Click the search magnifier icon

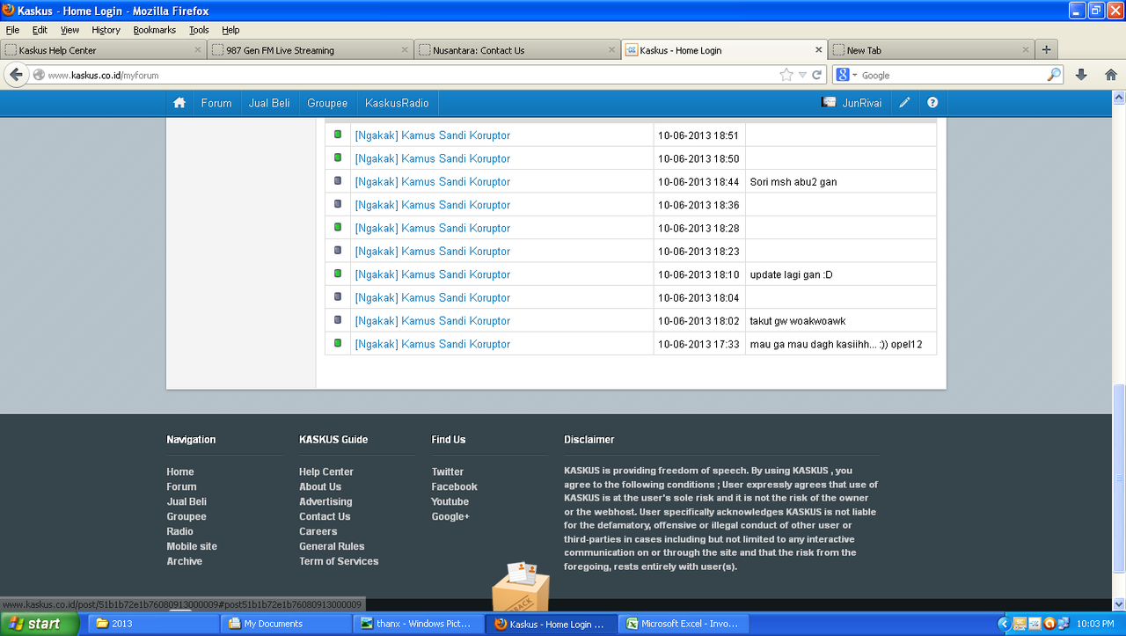pyautogui.click(x=1053, y=75)
